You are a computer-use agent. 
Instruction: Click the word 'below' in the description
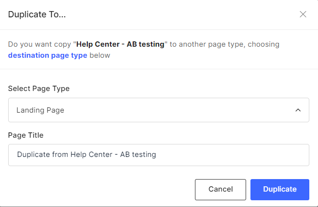[x=100, y=55]
